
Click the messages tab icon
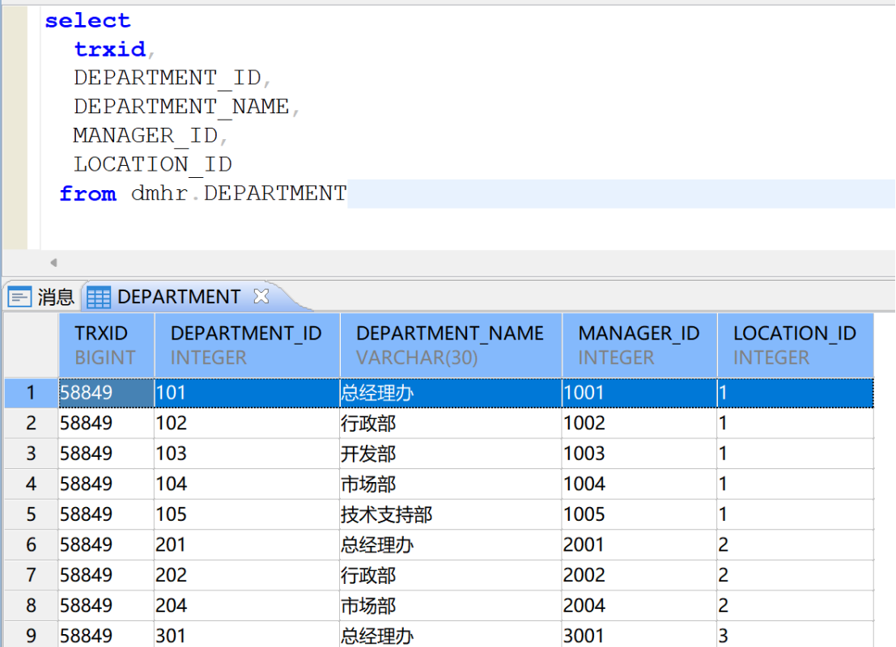(x=19, y=297)
